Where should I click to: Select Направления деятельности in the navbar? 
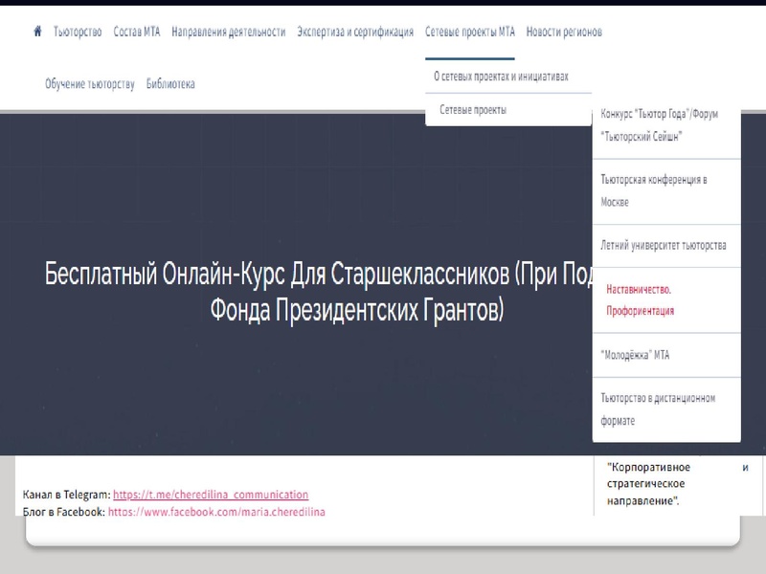coord(228,31)
